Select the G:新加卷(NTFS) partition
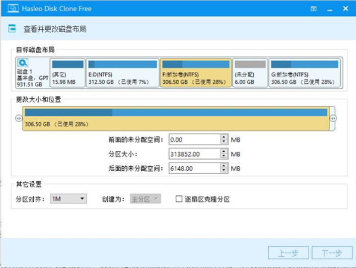This screenshot has height=268, width=356. [x=304, y=72]
